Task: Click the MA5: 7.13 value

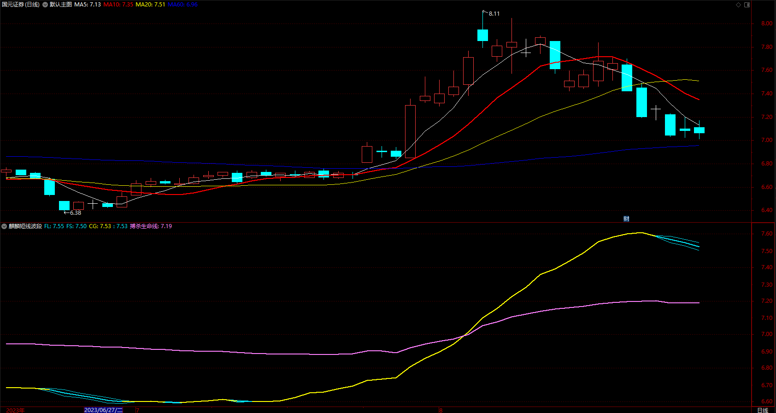Action: click(x=88, y=5)
